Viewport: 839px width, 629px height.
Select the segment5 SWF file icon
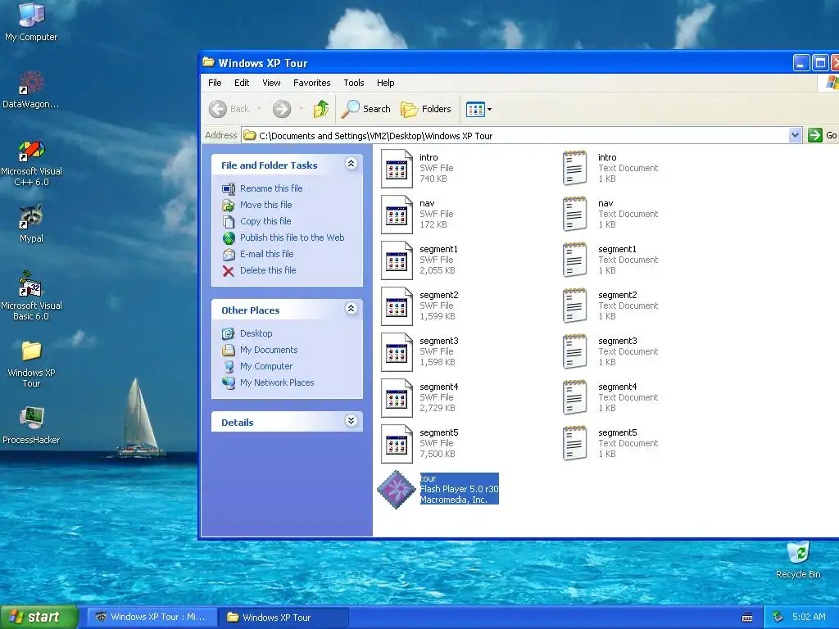[x=397, y=444]
